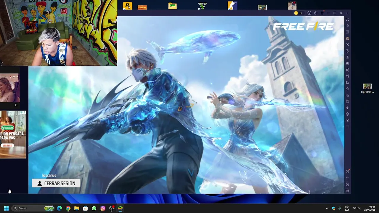Open BlueStacks multi-instance manager icon
Viewport: 379px width, 213px height.
click(x=348, y=57)
